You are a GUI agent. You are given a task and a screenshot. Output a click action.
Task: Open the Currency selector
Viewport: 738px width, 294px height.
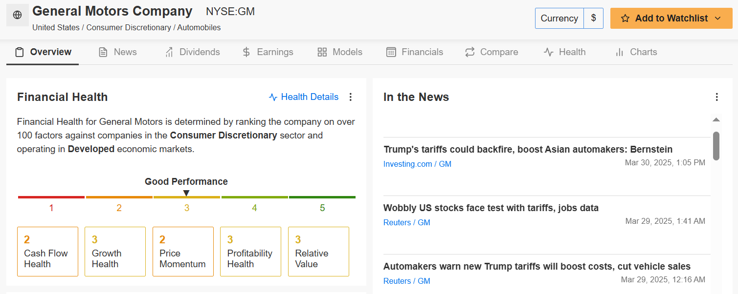[559, 19]
